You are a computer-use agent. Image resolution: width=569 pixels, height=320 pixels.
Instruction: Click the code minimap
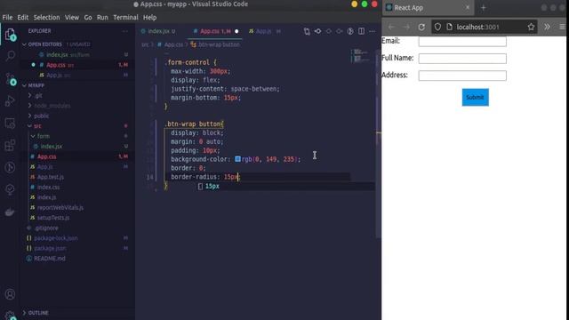click(360, 56)
